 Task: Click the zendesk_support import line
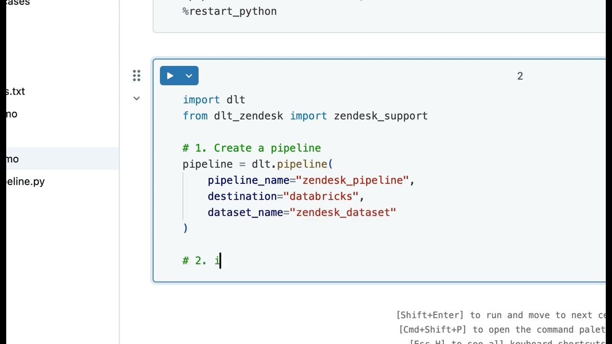(305, 116)
